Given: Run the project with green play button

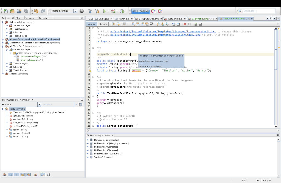Looking at the screenshot, I should [x=104, y=11].
